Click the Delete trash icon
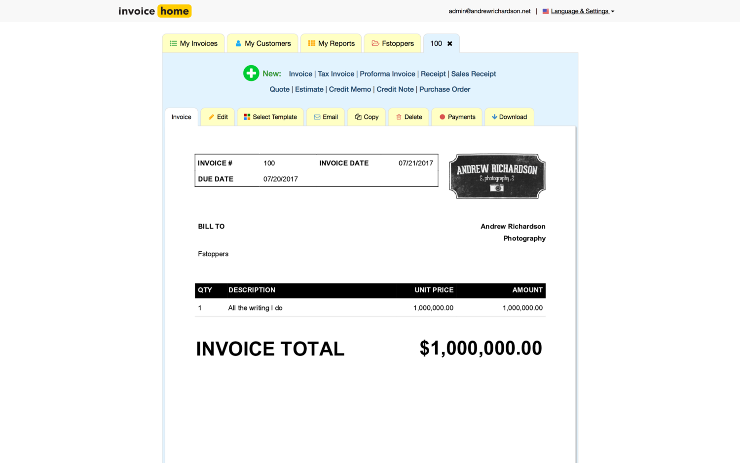740x463 pixels. 400,116
